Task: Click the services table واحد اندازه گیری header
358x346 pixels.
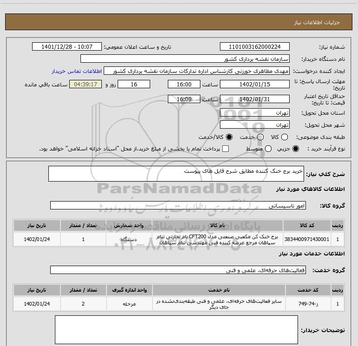Action: pos(129,290)
